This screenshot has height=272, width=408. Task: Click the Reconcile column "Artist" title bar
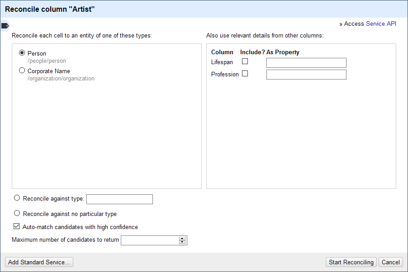(204, 9)
